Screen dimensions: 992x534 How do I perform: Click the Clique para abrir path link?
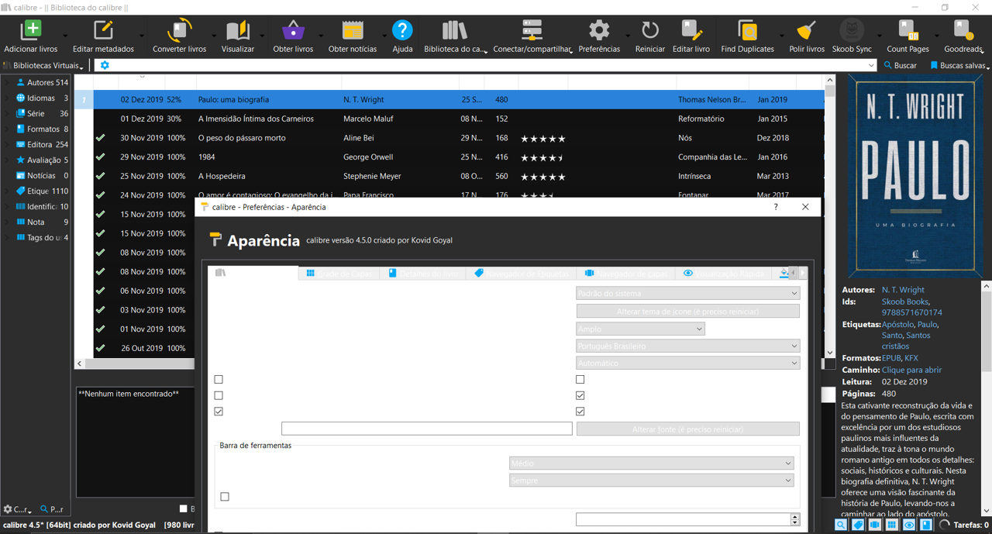[x=911, y=370]
